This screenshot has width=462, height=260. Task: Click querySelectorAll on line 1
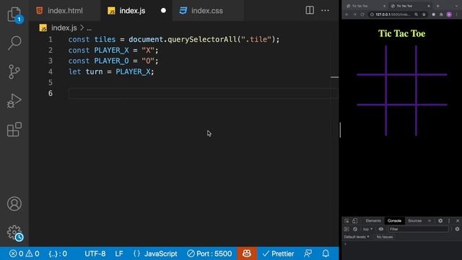202,40
